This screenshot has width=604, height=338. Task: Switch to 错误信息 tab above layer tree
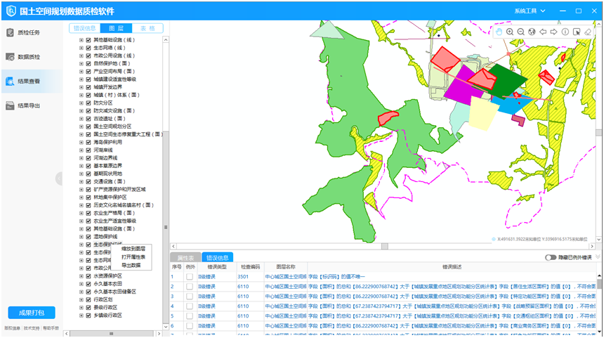85,28
